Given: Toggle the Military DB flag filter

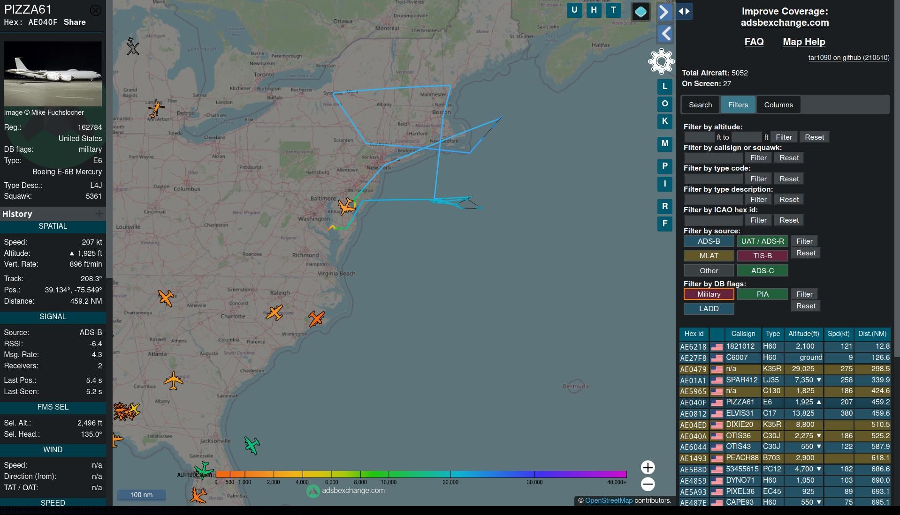Looking at the screenshot, I should coord(709,294).
